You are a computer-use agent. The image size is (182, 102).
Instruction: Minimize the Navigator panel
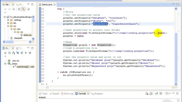[x=28, y=4]
